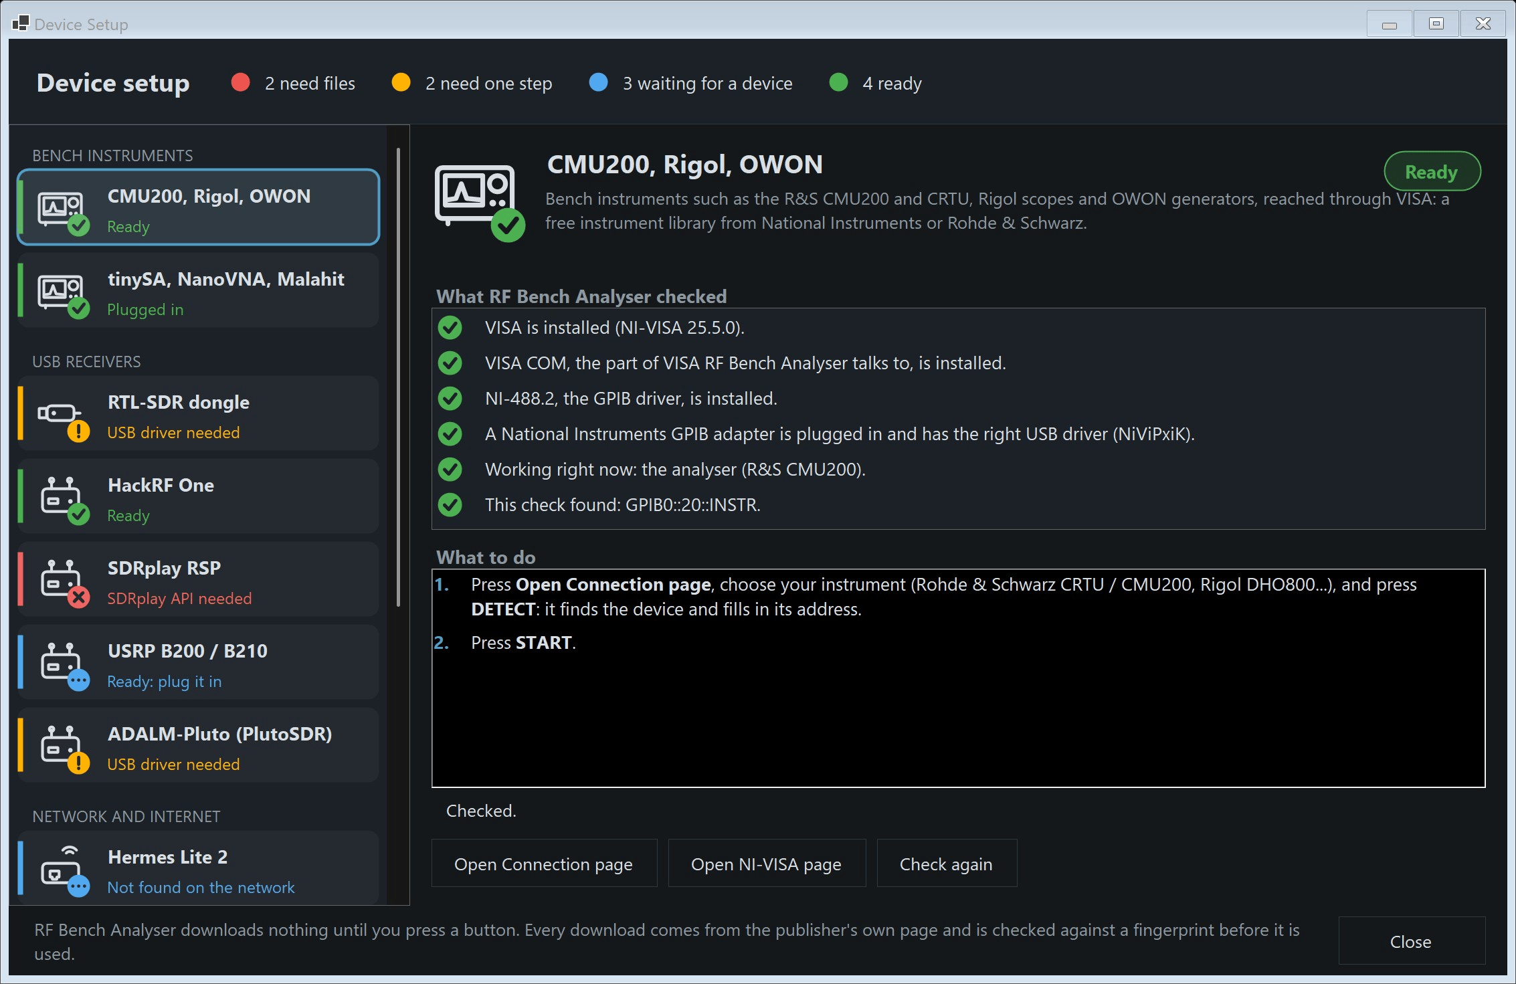Click the Hermes Lite 2 network device icon

point(64,871)
